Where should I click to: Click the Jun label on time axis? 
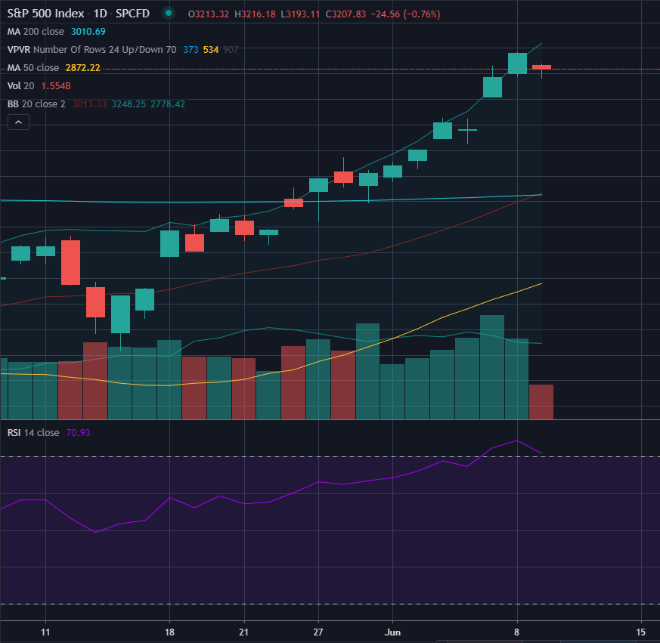tap(392, 632)
